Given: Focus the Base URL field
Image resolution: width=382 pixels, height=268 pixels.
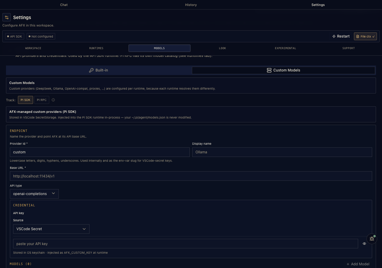Looking at the screenshot, I should [x=191, y=176].
